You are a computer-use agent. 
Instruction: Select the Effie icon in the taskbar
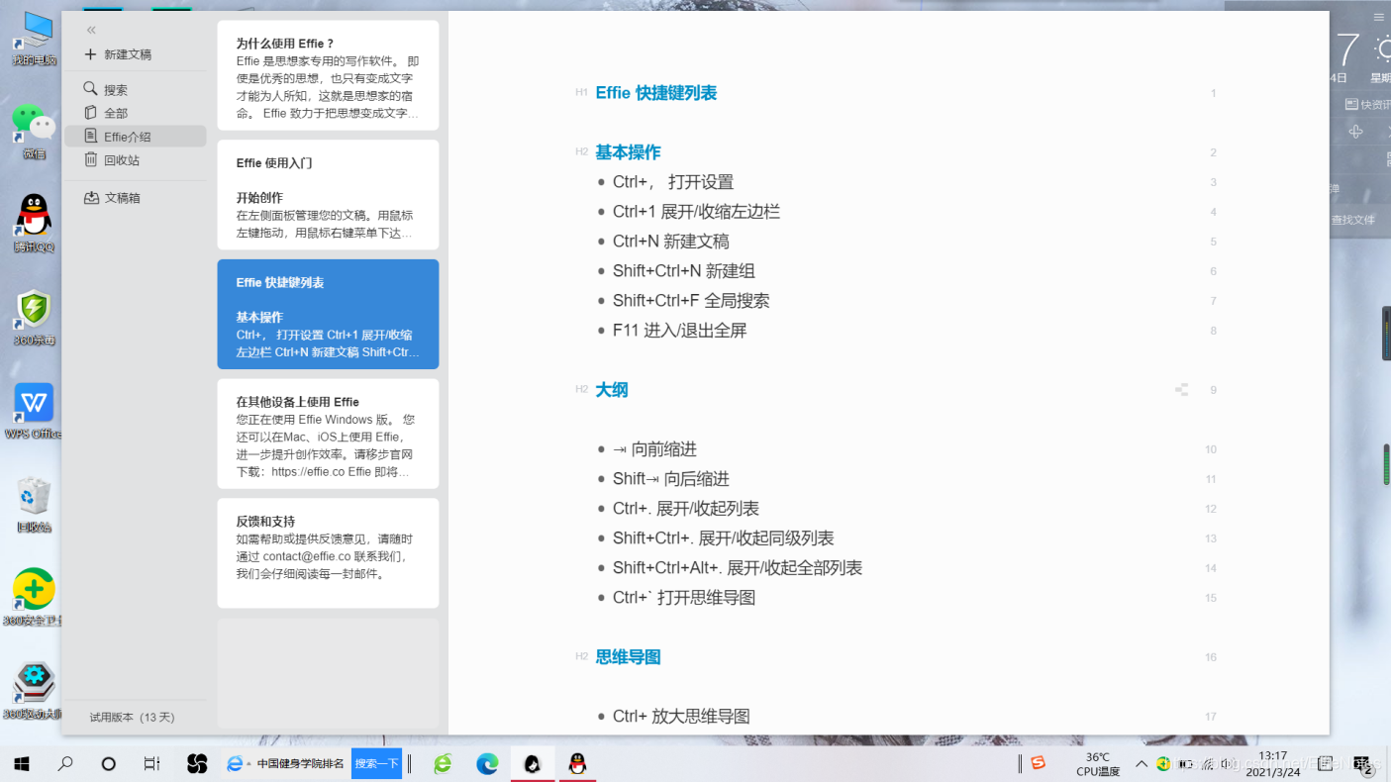533,763
